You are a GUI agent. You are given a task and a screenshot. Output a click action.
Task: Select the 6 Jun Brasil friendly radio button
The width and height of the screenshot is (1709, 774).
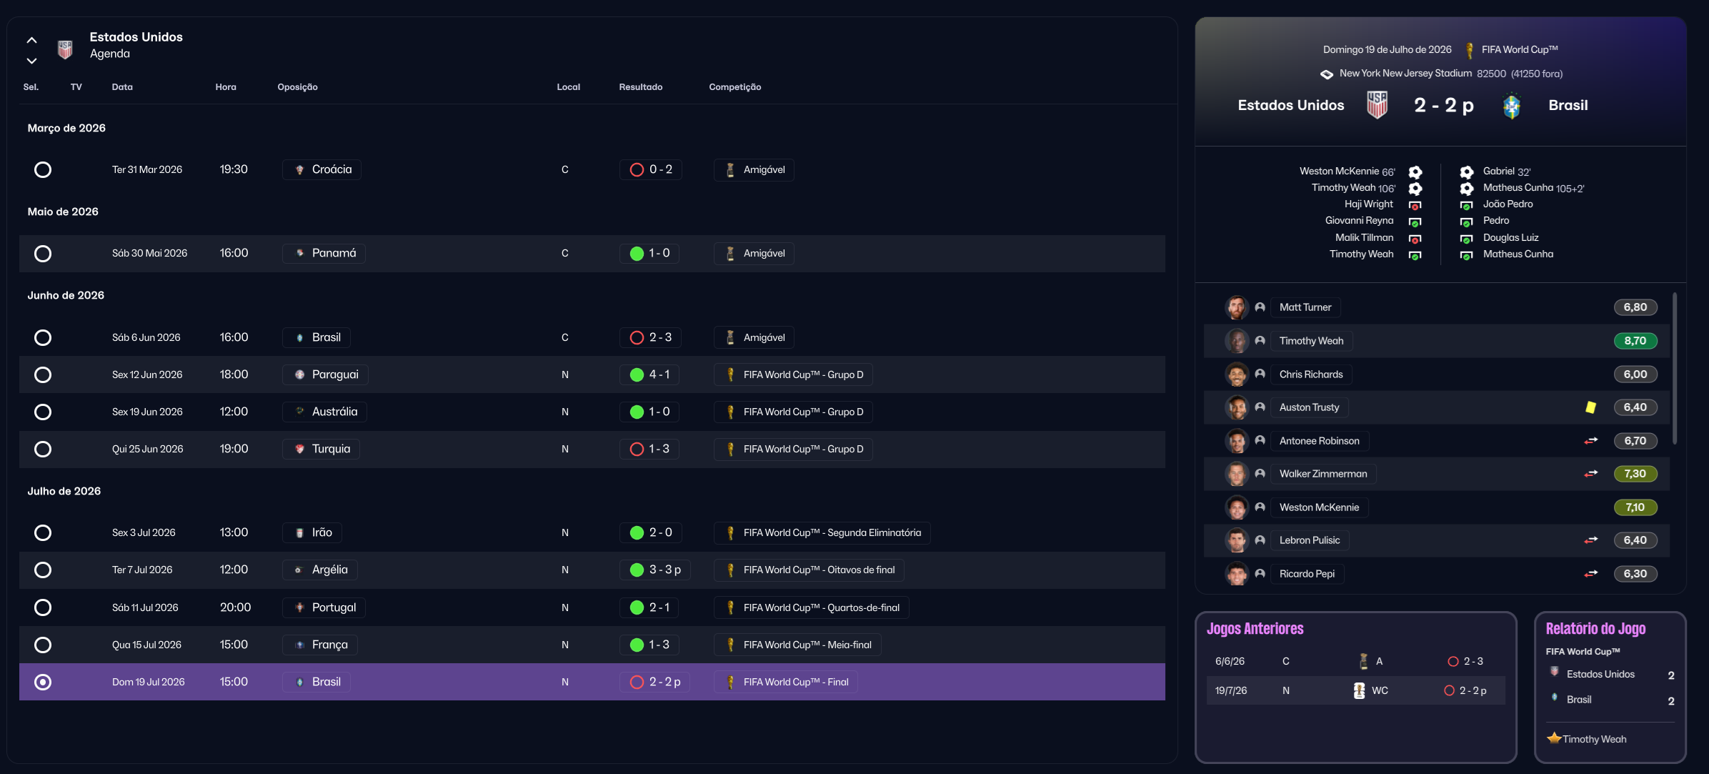pyautogui.click(x=43, y=337)
